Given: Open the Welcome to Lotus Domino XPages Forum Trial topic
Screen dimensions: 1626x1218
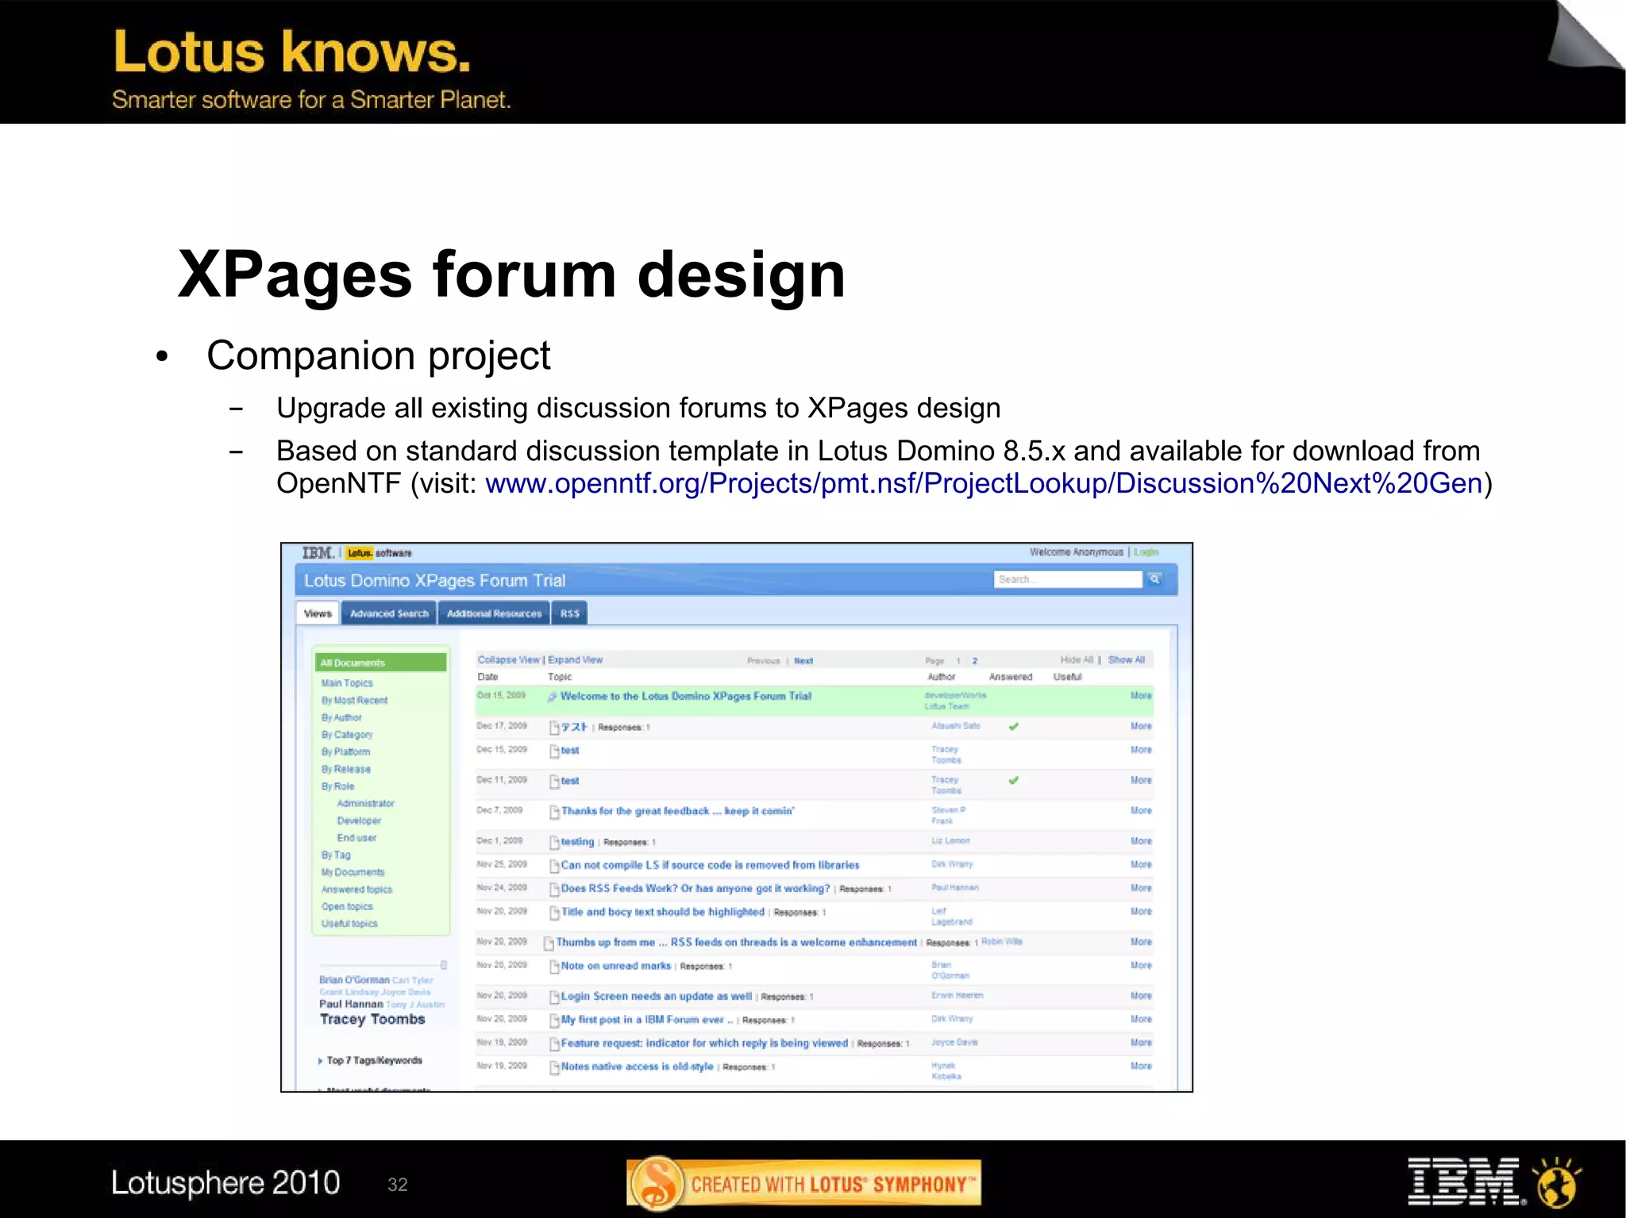Looking at the screenshot, I should [x=686, y=697].
